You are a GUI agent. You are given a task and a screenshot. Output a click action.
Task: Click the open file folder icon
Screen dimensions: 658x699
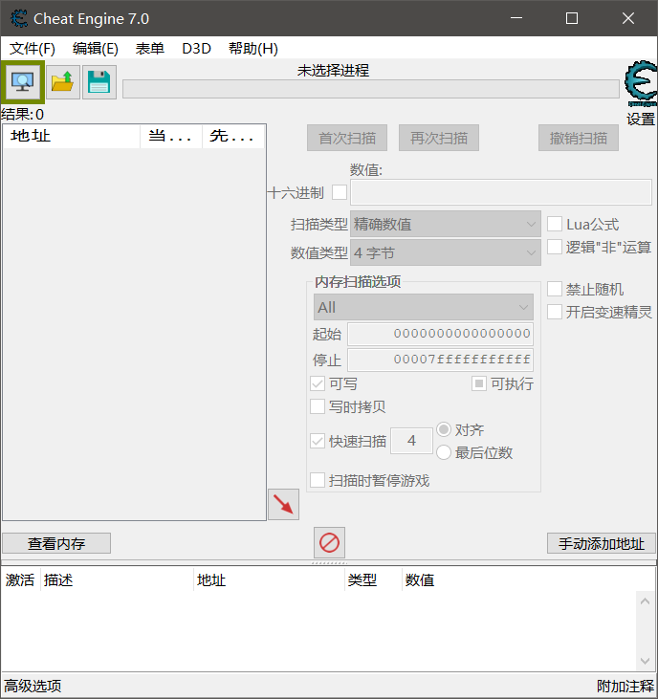pos(63,82)
